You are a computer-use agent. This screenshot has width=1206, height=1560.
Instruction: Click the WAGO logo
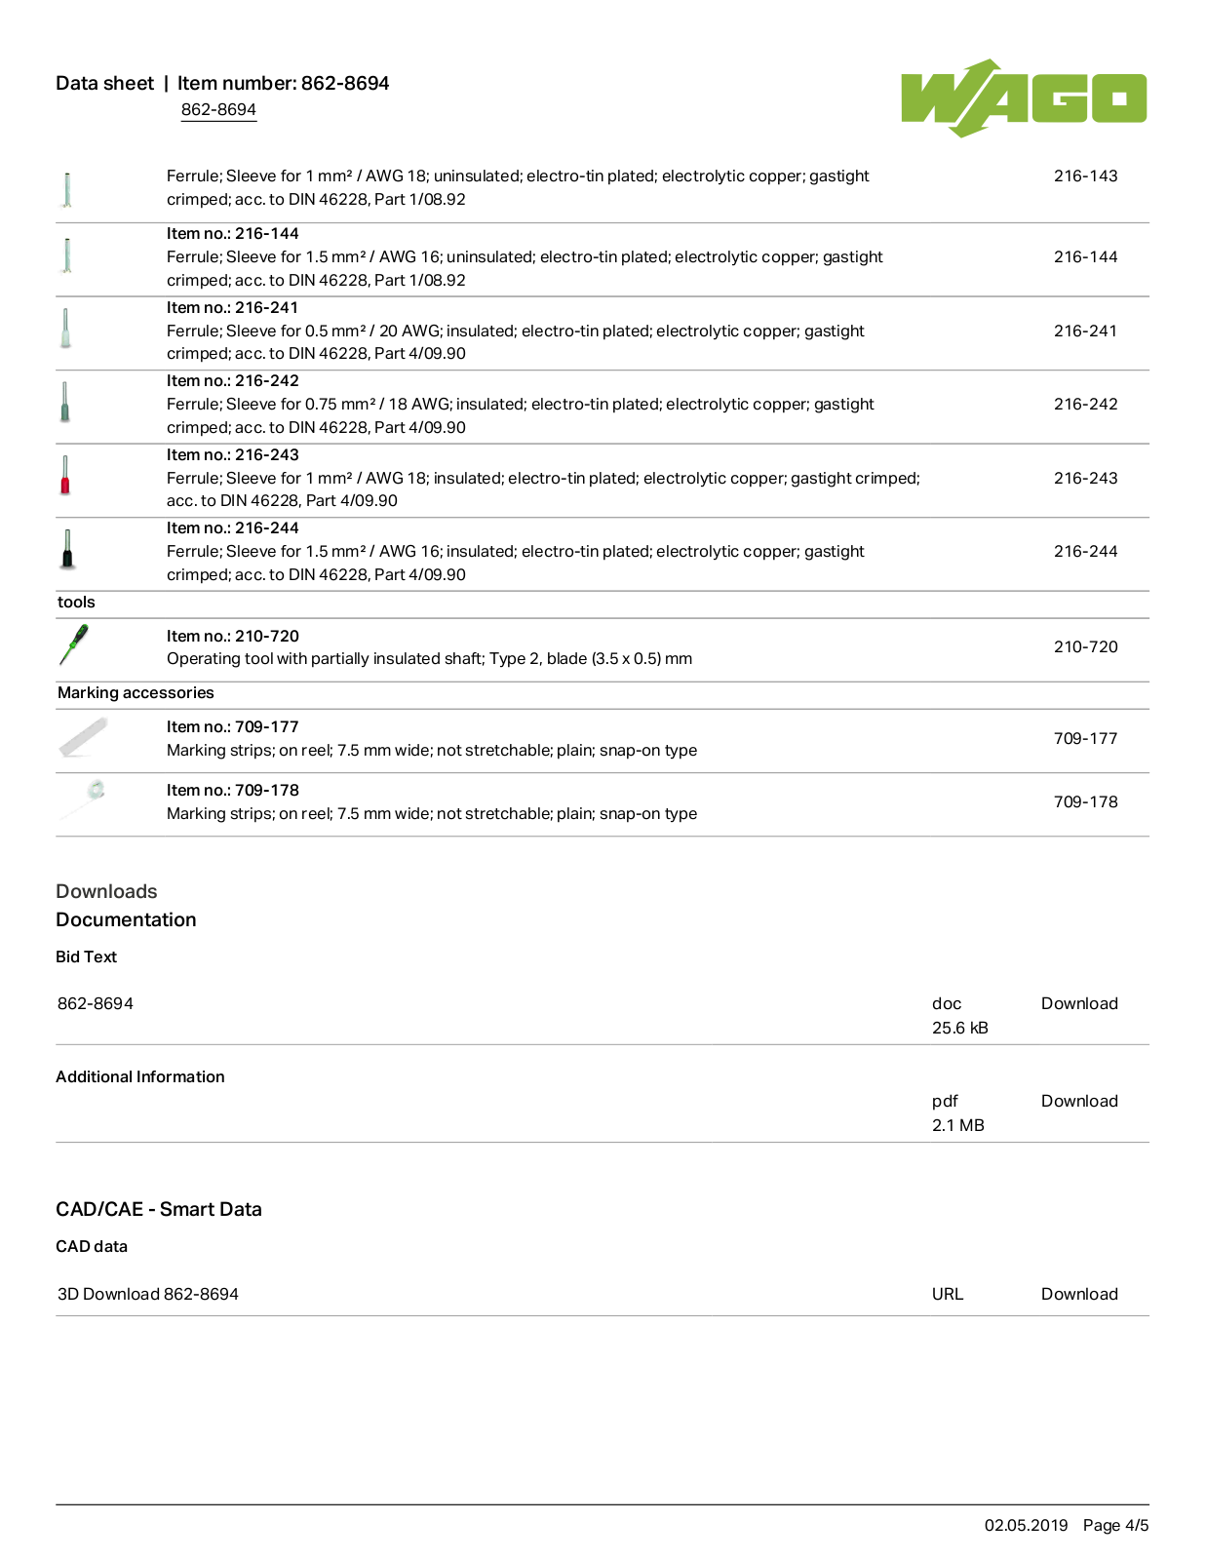tap(1024, 97)
